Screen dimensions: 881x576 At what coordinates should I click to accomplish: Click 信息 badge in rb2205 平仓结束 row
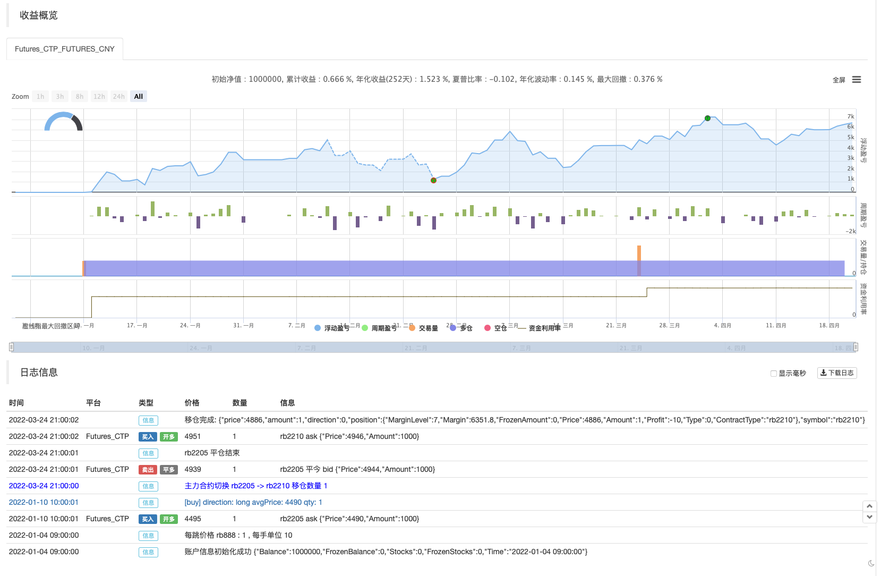148,453
